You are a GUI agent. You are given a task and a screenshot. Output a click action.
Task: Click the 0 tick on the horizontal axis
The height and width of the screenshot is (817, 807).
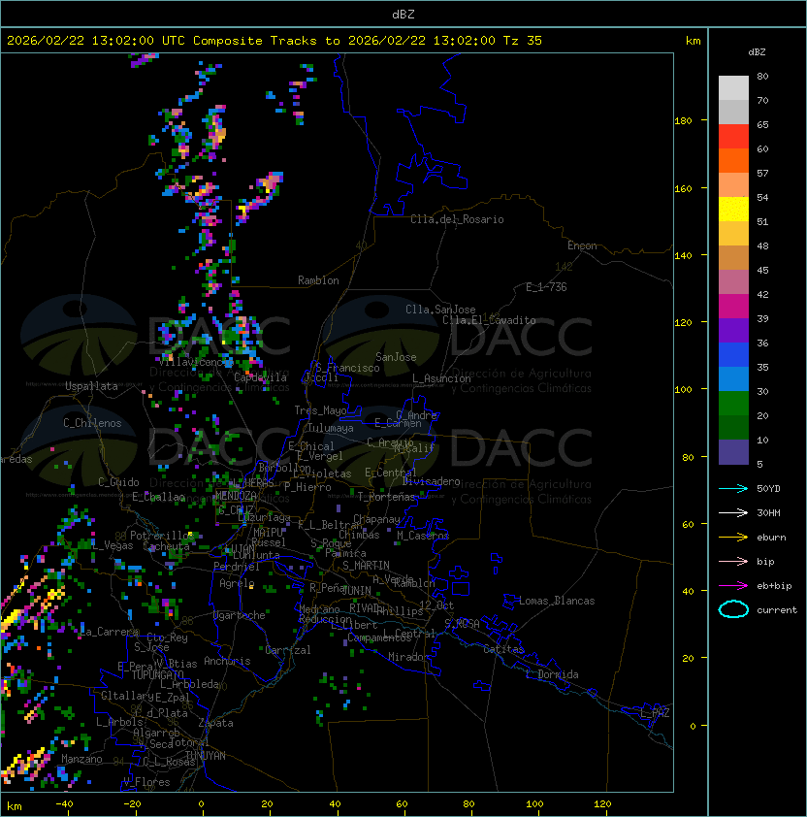(x=201, y=804)
